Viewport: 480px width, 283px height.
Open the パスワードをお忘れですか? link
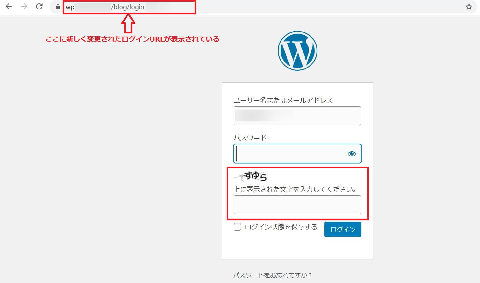coord(272,275)
